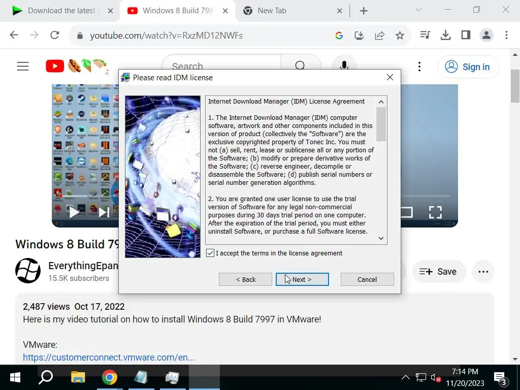Toggle theater mode on video player
Screen dimensions: 520x390
click(407, 212)
